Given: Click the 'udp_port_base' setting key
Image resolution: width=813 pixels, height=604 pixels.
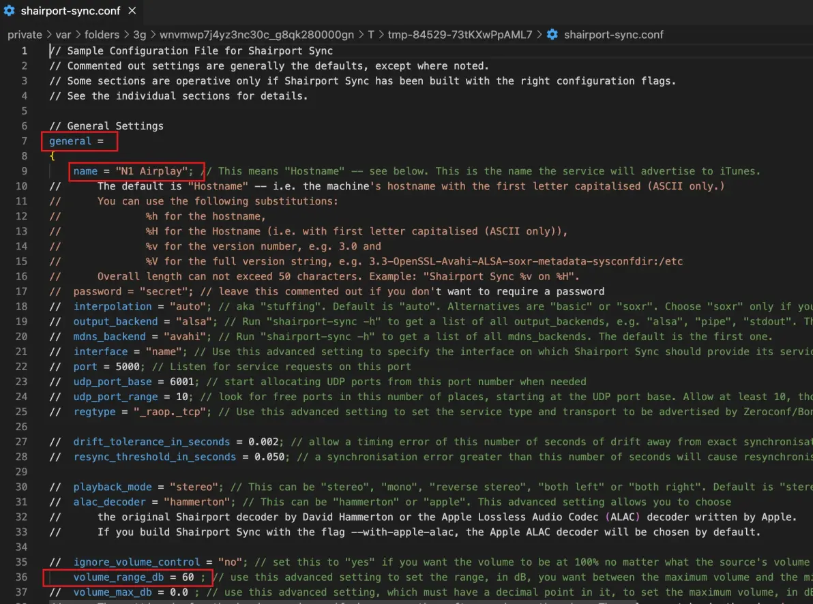Looking at the screenshot, I should [x=113, y=382].
